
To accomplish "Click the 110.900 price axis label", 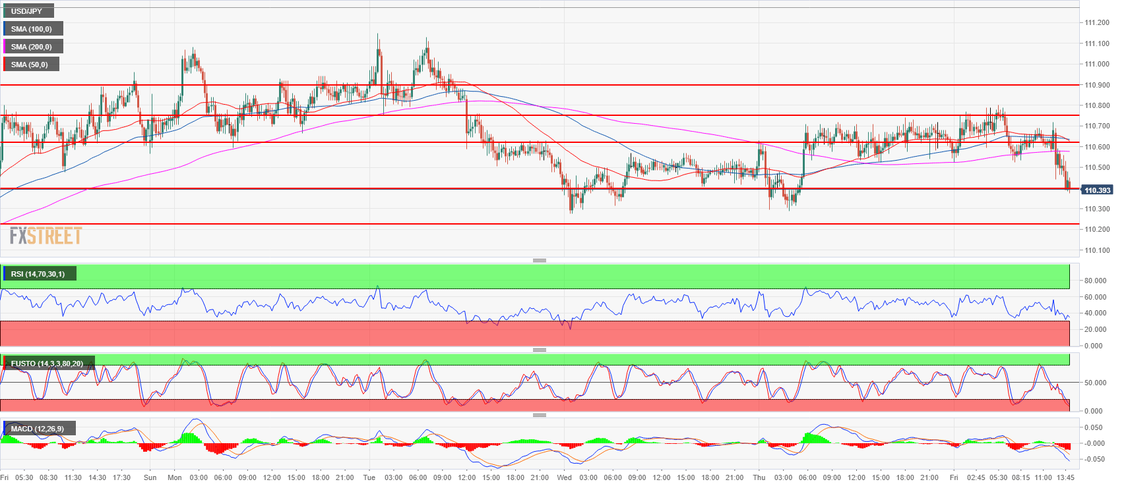I will pyautogui.click(x=1096, y=85).
